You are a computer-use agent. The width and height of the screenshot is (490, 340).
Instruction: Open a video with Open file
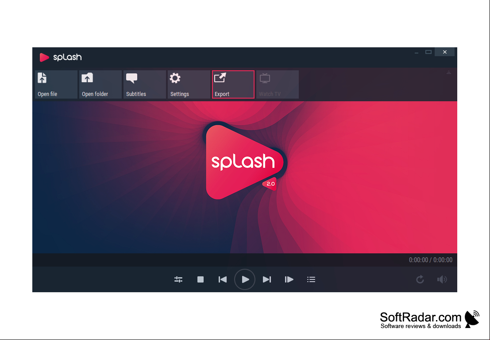[x=56, y=84]
